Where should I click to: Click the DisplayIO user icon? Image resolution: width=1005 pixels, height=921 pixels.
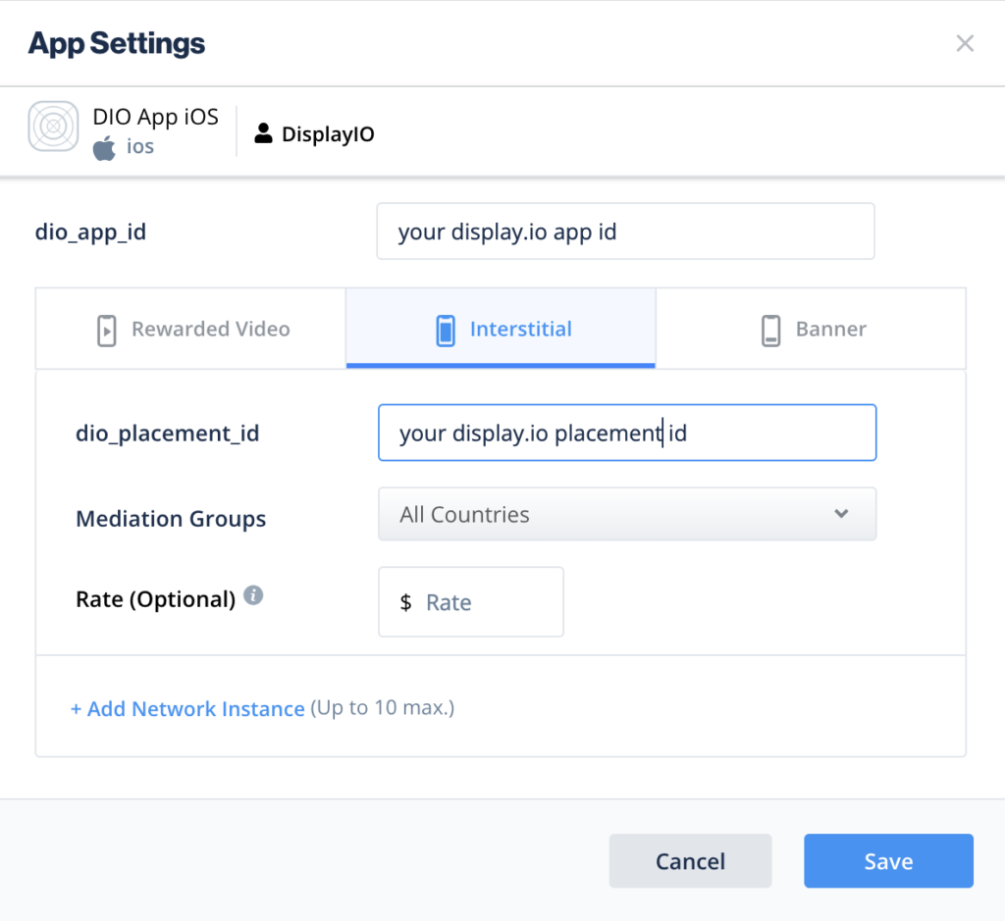pos(263,133)
